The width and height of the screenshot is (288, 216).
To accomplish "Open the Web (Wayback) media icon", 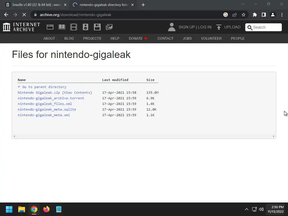I will pyautogui.click(x=50, y=27).
